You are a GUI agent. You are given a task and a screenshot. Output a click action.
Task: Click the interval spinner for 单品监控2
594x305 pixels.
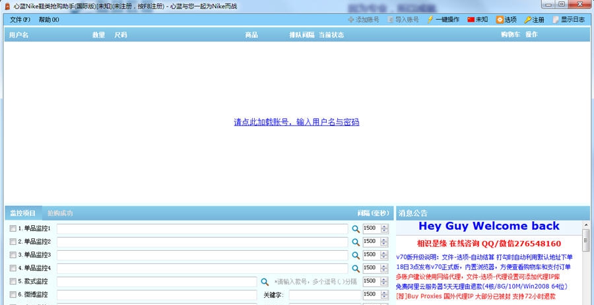[385, 242]
